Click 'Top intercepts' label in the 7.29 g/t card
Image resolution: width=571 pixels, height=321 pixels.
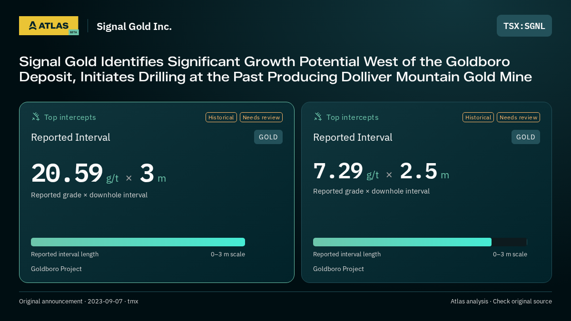[x=352, y=117]
